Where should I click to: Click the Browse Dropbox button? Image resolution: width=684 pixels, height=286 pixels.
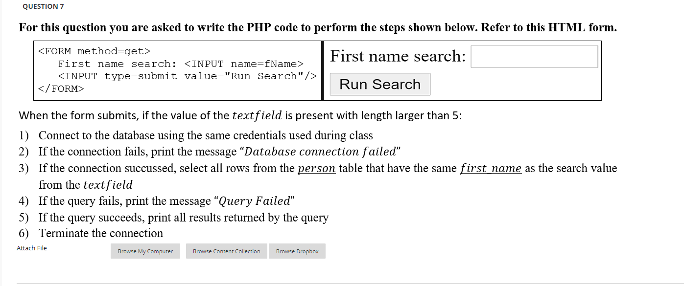tap(297, 251)
